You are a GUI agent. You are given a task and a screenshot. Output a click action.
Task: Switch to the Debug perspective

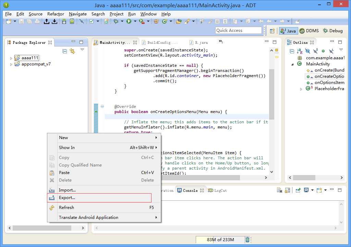point(333,31)
